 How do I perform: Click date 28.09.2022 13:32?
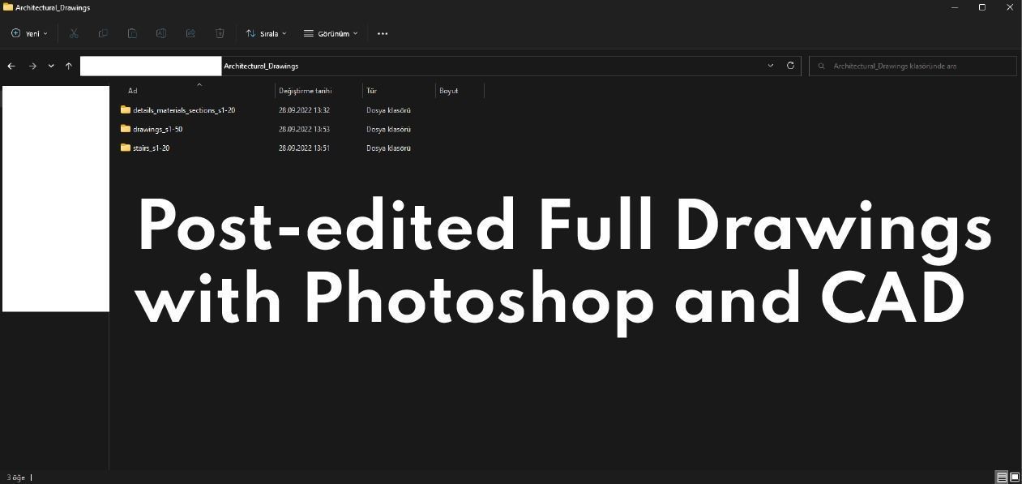[304, 109]
